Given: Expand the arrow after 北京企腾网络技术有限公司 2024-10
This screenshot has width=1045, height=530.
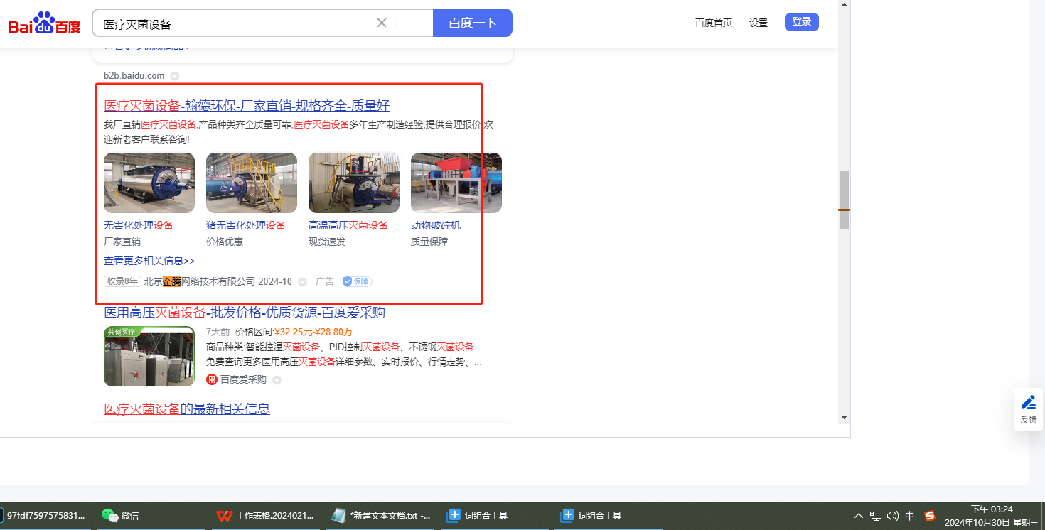Looking at the screenshot, I should click(302, 282).
